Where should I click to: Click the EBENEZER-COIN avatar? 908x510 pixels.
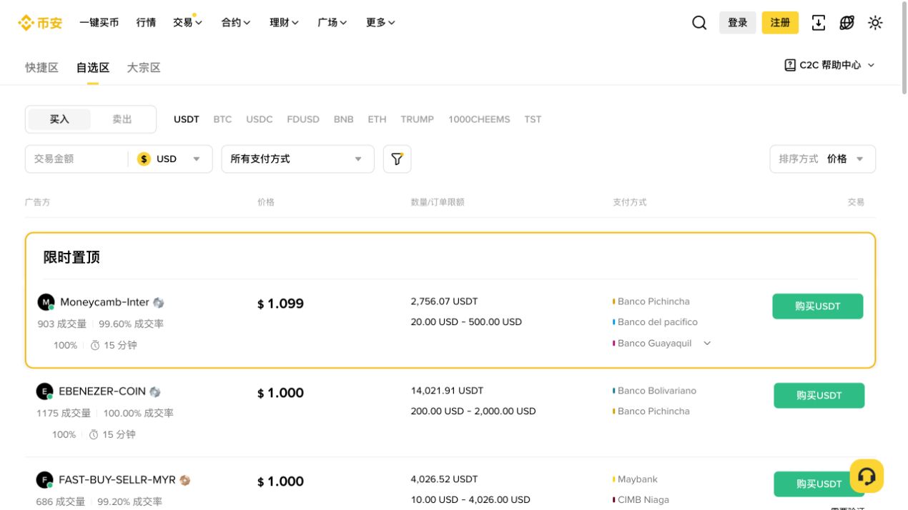(x=44, y=391)
